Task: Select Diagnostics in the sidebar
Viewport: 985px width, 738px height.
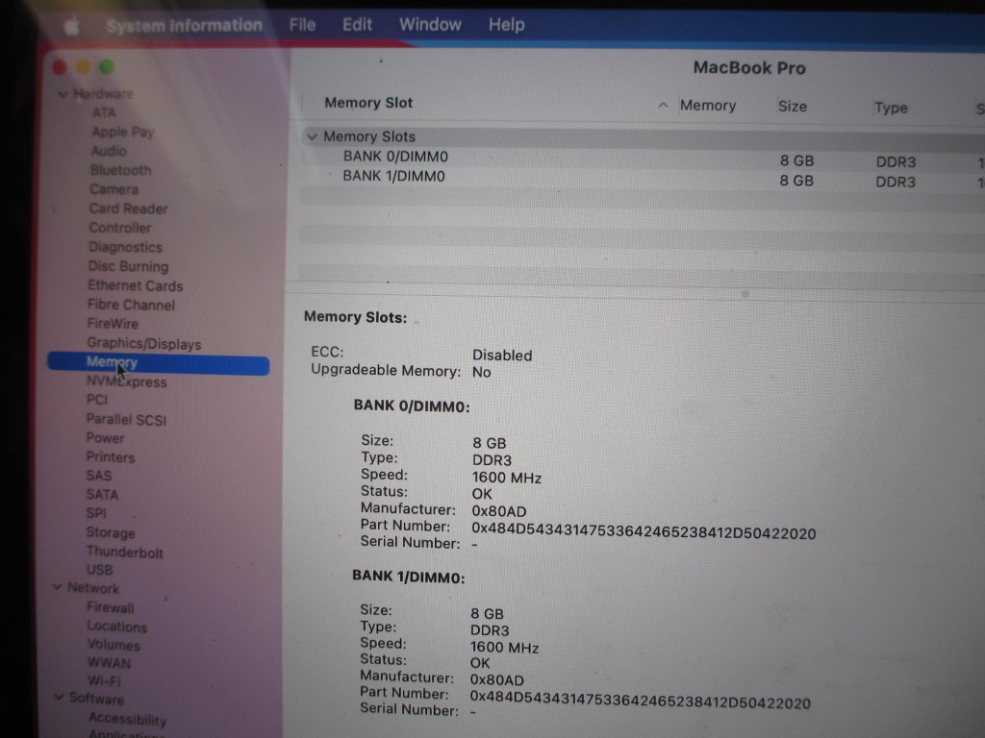Action: [125, 247]
